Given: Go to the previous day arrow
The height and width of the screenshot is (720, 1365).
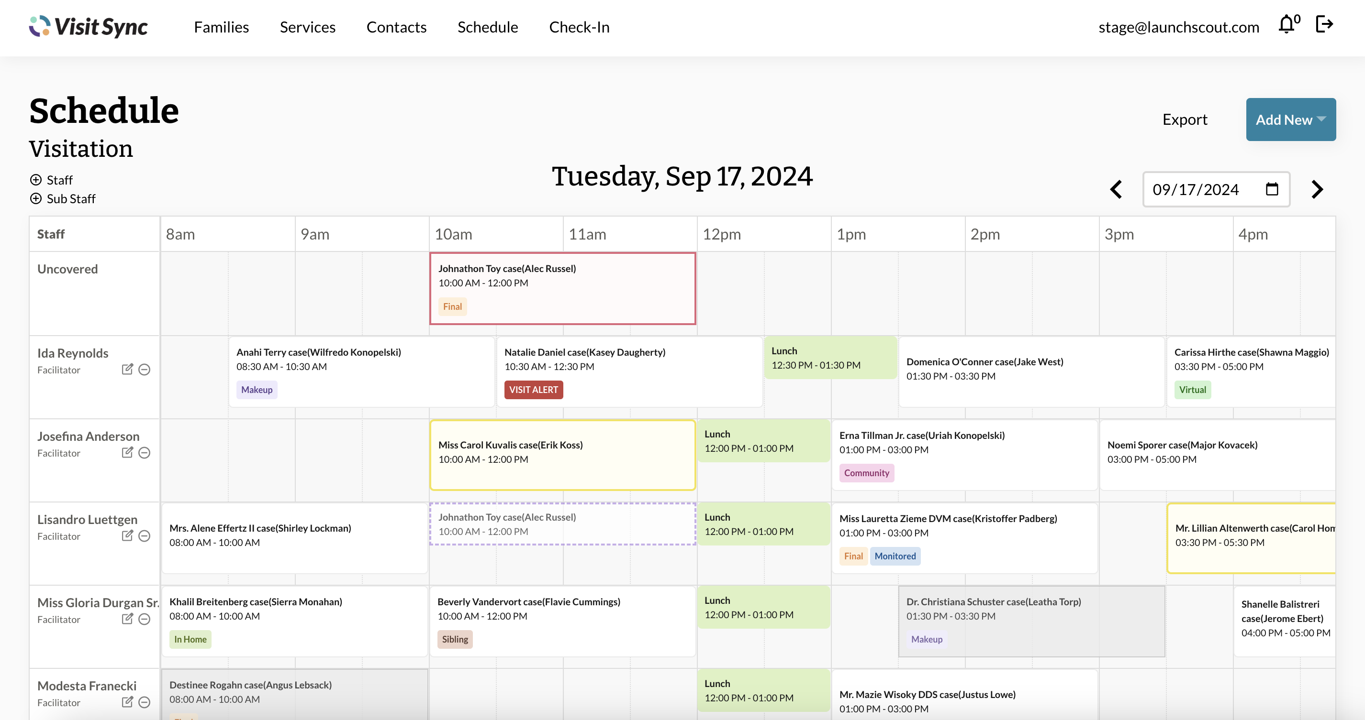Looking at the screenshot, I should click(x=1116, y=189).
